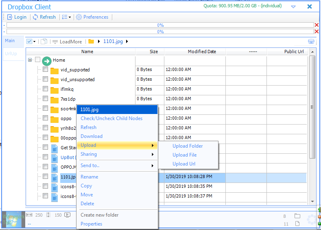Click the Refresh toolbar icon

35,17
